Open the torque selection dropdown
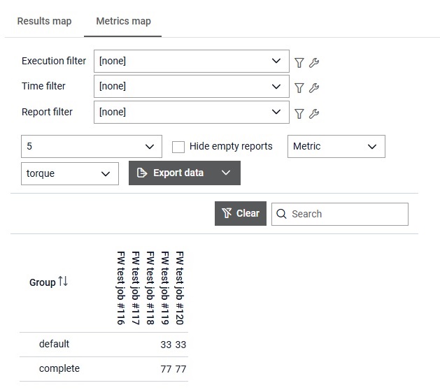The height and width of the screenshot is (390, 440). pyautogui.click(x=70, y=173)
